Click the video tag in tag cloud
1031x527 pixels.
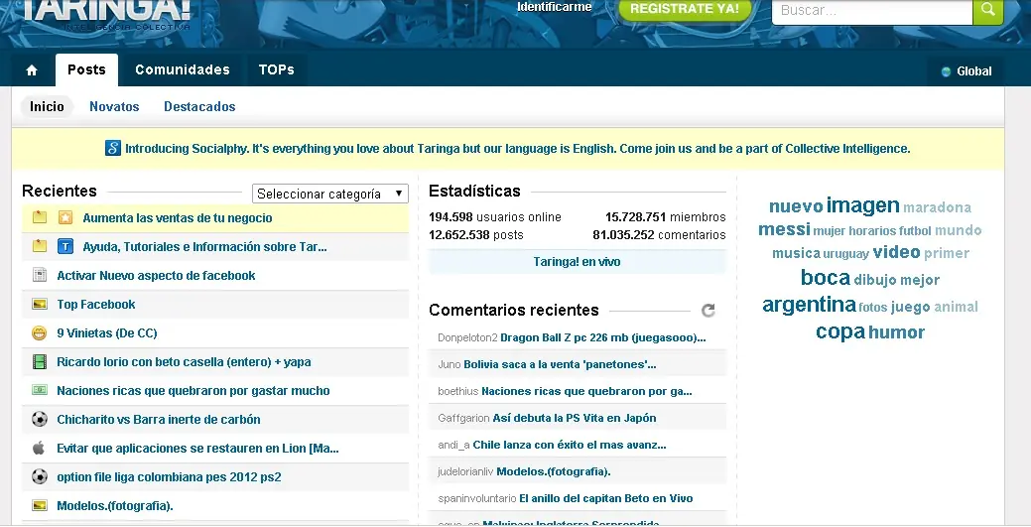896,252
